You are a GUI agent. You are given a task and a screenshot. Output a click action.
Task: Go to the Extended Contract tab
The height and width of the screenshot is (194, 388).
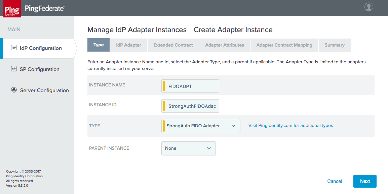173,45
